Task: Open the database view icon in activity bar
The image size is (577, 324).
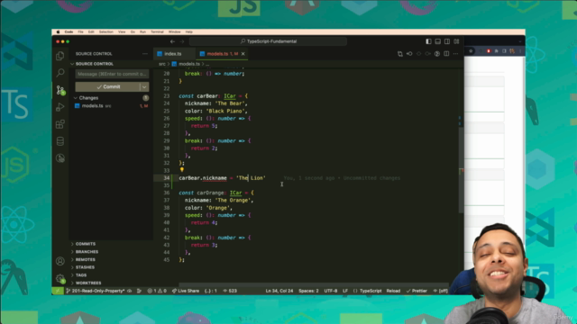Action: 60,141
